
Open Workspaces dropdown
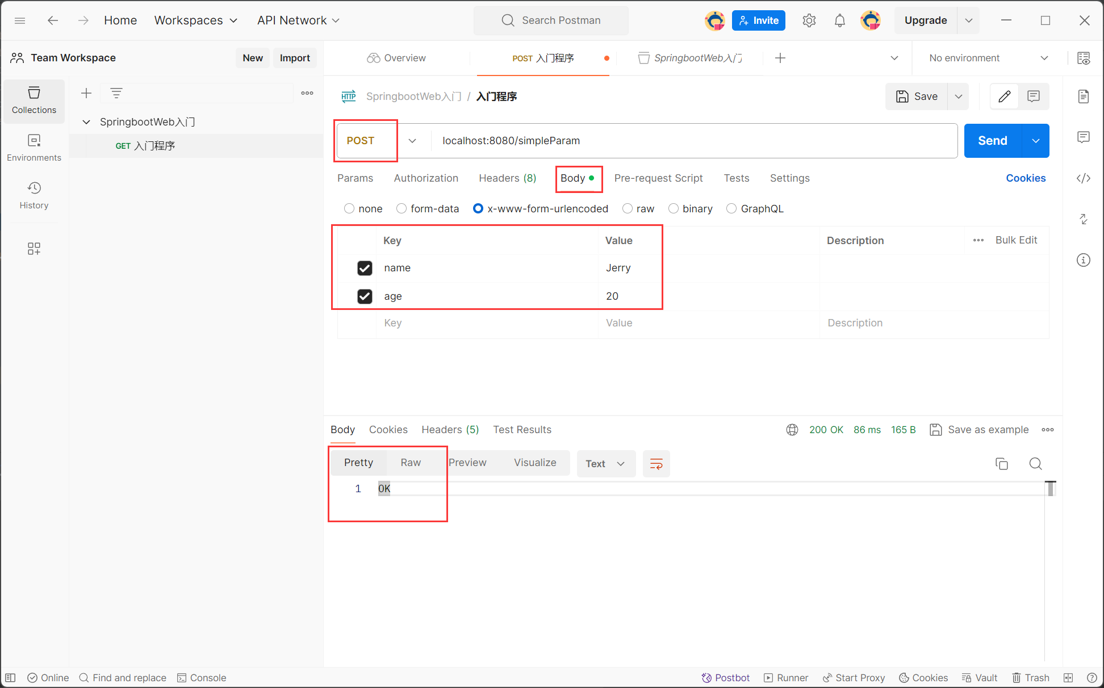pos(196,20)
